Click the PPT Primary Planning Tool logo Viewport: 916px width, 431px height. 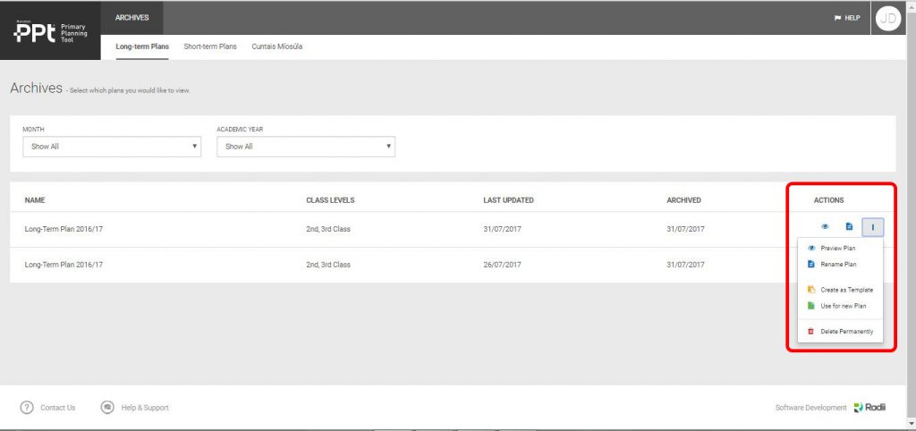[x=50, y=31]
